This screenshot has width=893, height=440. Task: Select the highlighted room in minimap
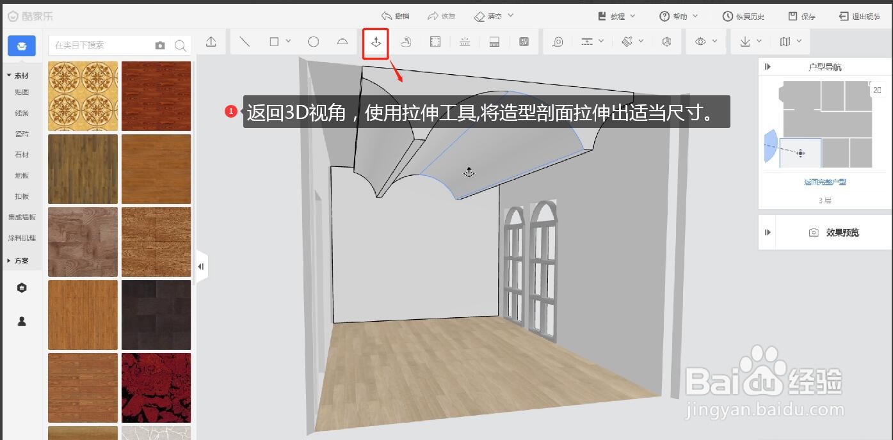800,153
